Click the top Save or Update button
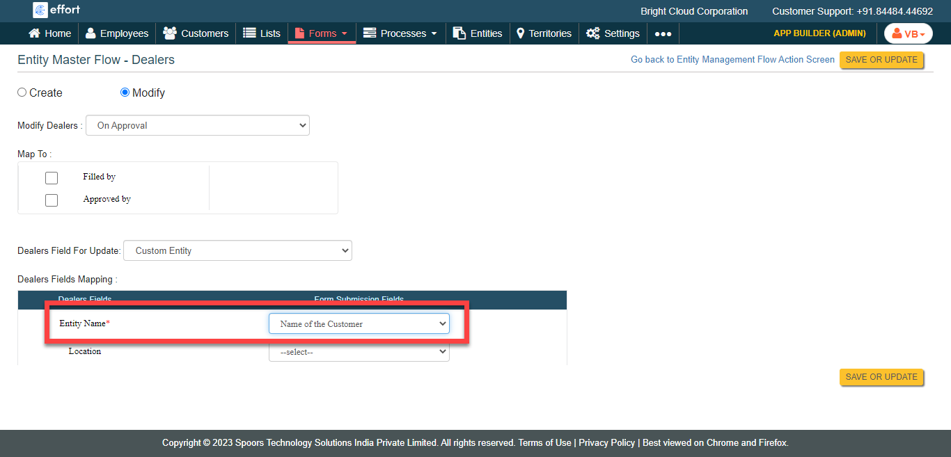951x457 pixels. 881,60
